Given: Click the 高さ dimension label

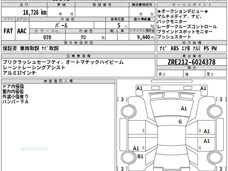Looking at the screenshot, I should pos(210,74).
